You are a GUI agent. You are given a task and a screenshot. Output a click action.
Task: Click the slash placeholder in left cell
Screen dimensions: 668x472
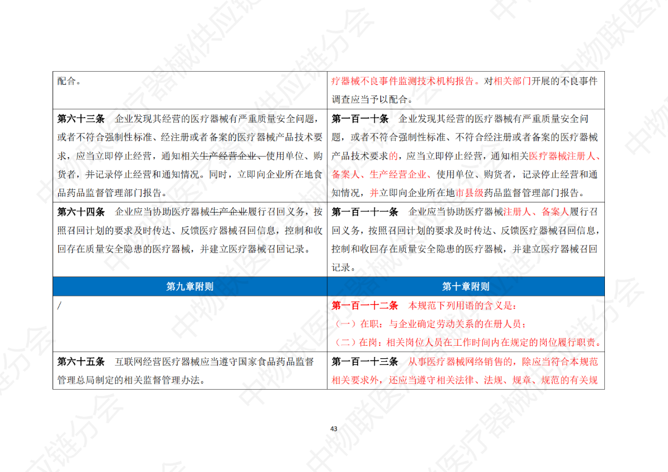click(59, 306)
